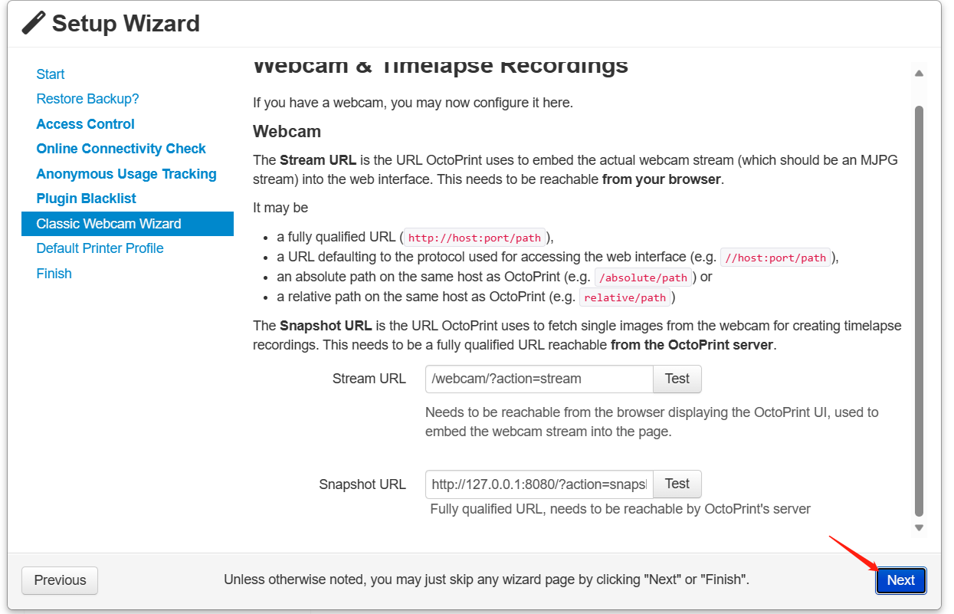Open Online Connectivity Check step
Image resolution: width=954 pixels, height=614 pixels.
tap(121, 149)
